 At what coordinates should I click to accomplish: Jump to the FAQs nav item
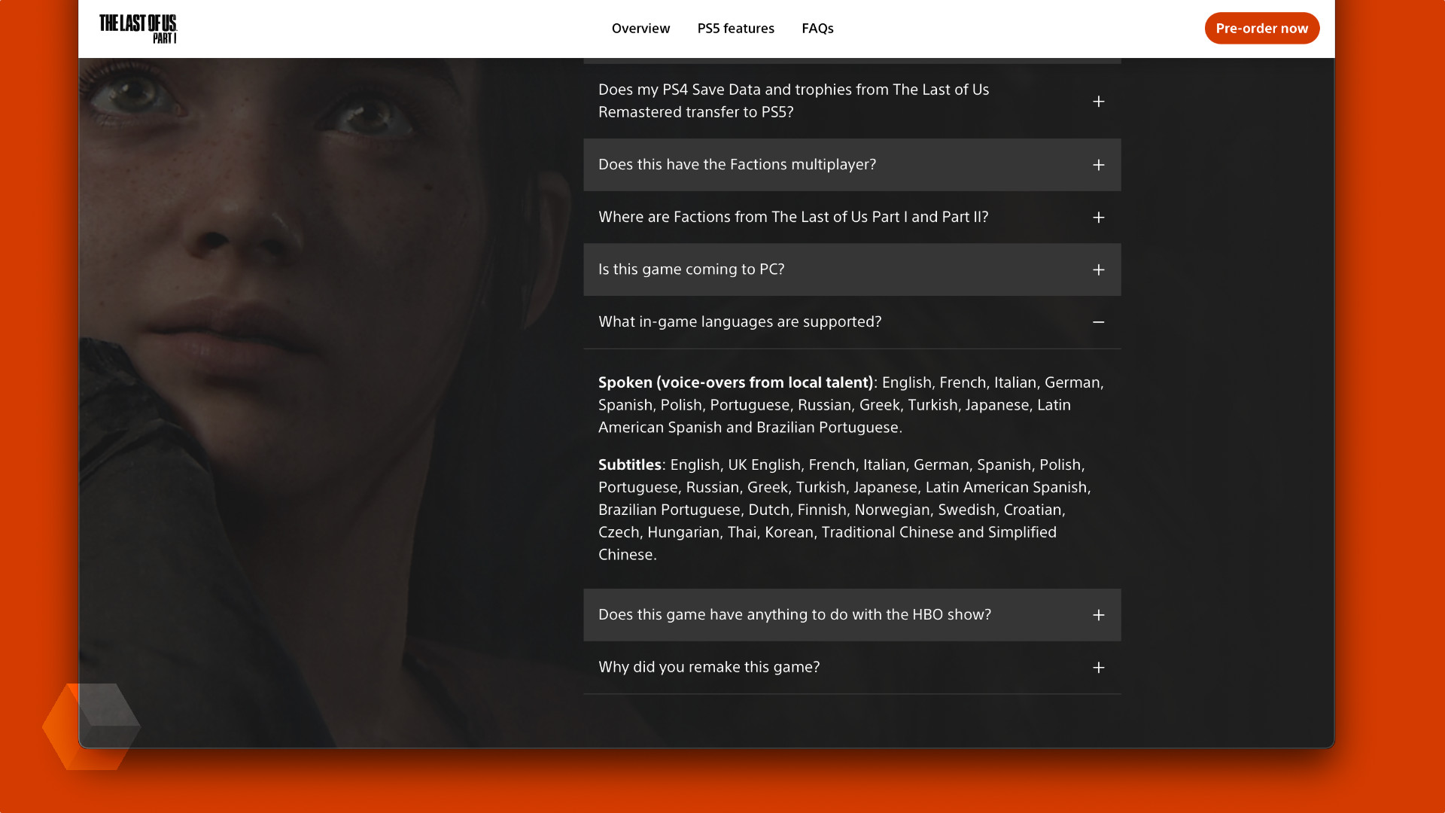click(817, 29)
